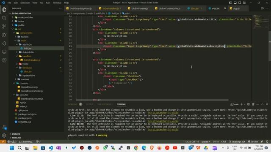
Task: Open the File menu
Action: [x=9, y=3]
